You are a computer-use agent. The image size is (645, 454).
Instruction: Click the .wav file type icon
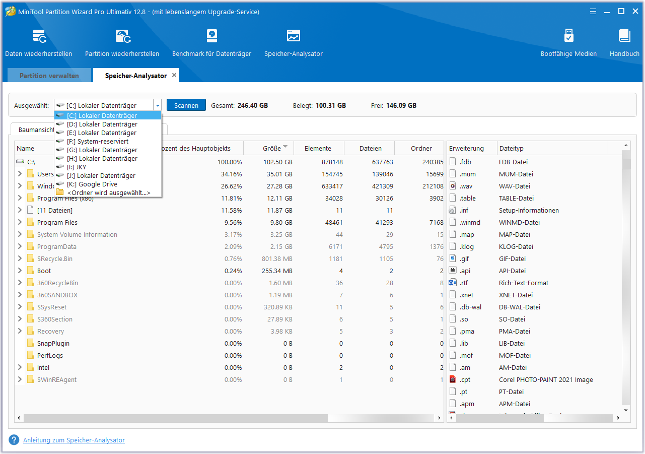tap(452, 186)
